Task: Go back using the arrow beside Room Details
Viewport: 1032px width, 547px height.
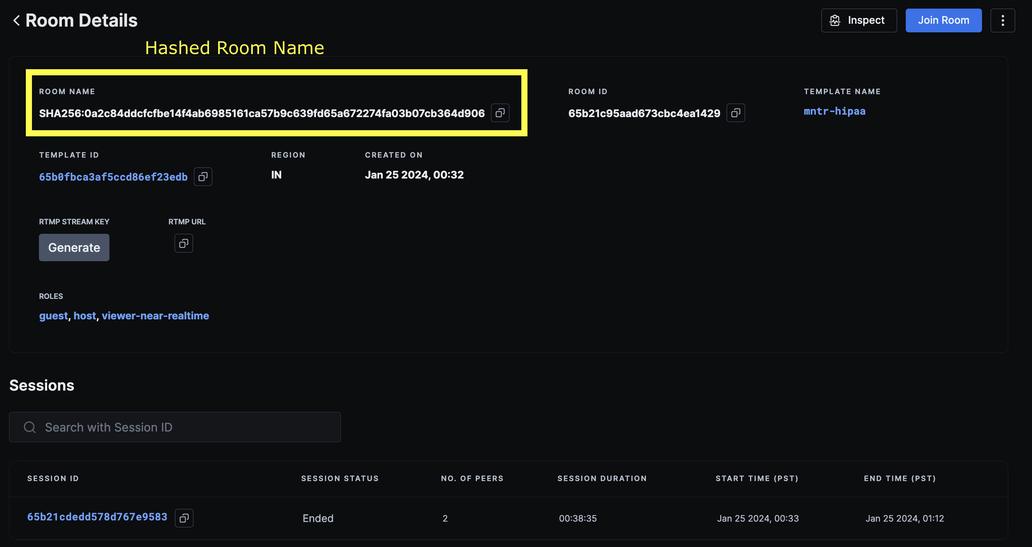Action: (x=16, y=20)
